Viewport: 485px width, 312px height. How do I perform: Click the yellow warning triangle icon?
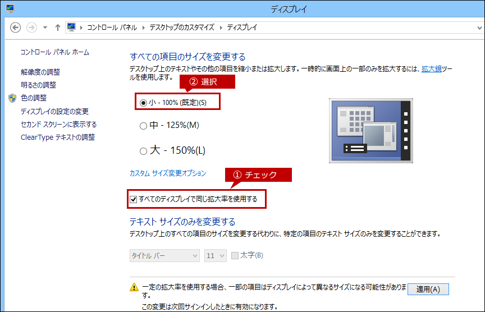(x=134, y=287)
